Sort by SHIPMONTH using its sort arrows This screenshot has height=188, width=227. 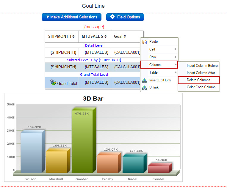tap(73, 36)
